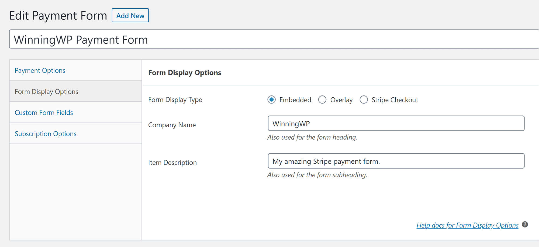
Task: Open the Payment Options tab
Action: tap(75, 70)
